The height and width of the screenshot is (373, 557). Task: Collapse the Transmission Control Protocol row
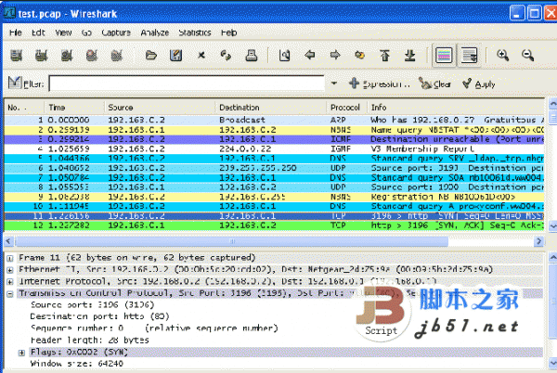(10, 294)
